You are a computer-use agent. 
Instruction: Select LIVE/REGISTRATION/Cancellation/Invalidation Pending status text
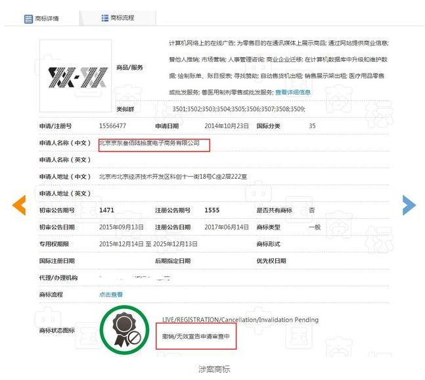coord(240,320)
